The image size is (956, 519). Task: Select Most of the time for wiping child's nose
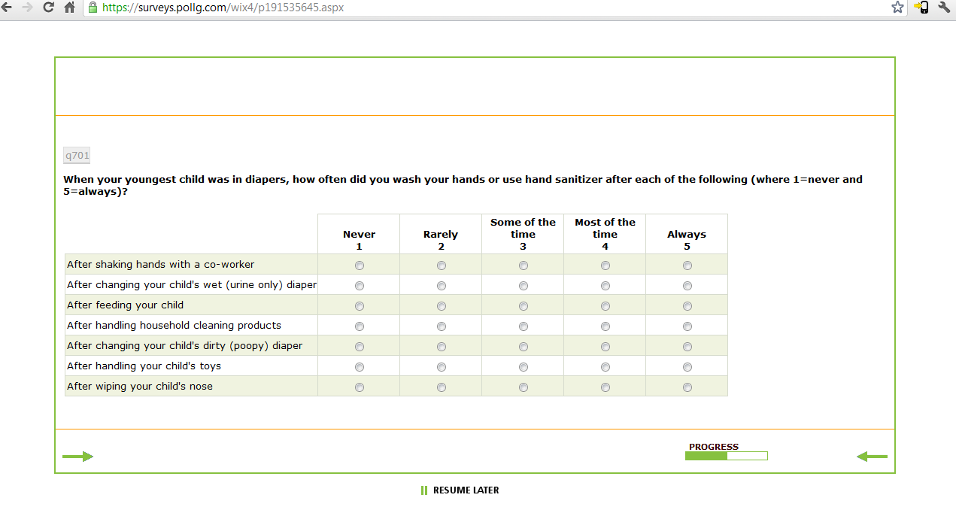[605, 387]
